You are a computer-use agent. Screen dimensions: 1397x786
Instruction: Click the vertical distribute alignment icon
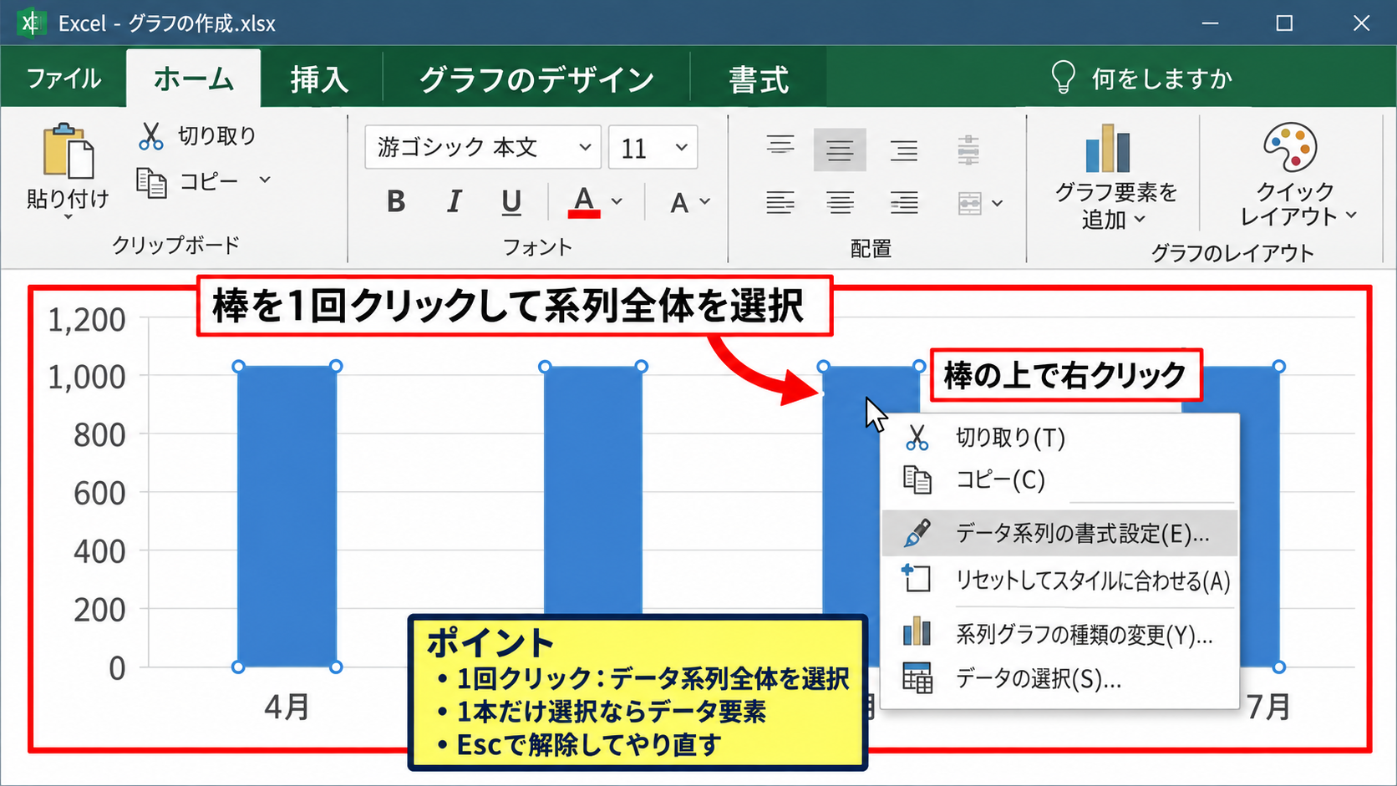click(x=968, y=150)
